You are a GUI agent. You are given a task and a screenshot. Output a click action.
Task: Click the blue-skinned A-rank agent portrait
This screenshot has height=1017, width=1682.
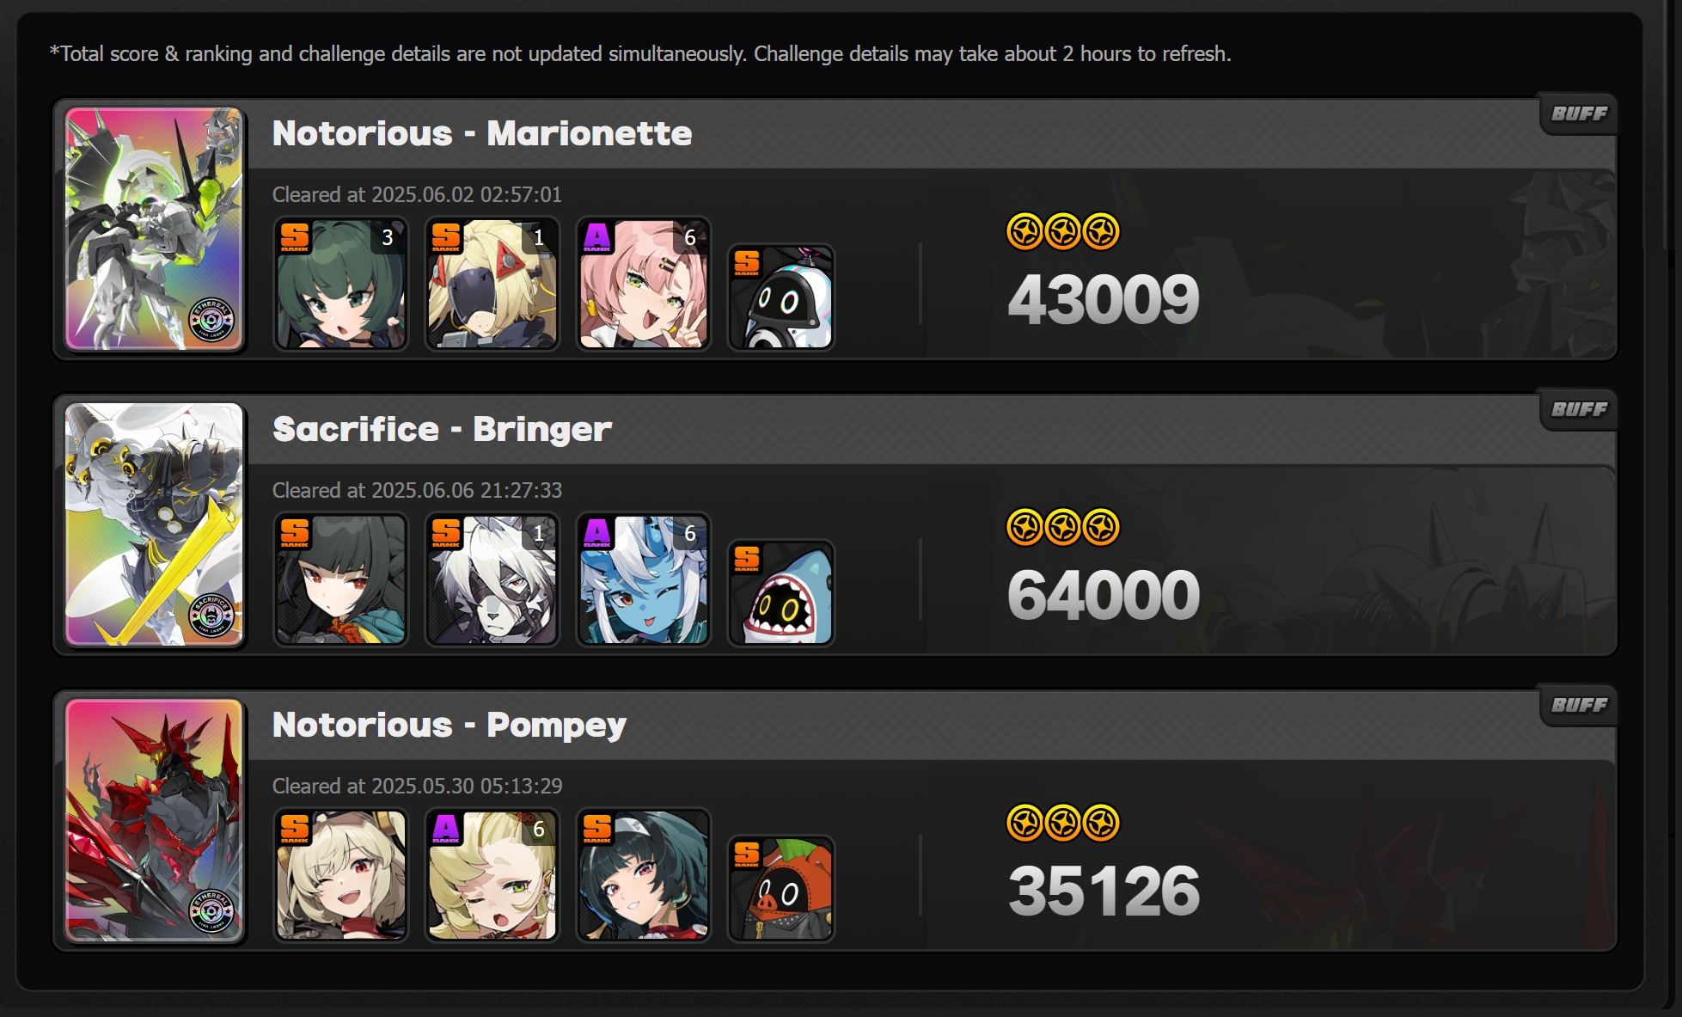click(644, 579)
